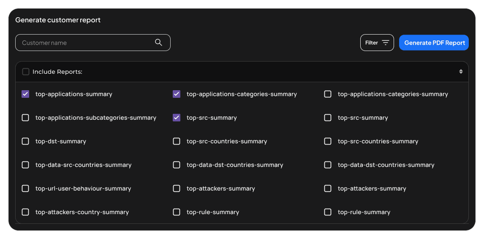Click the top-data-src-countries-summary label text
This screenshot has height=239, width=484.
(x=83, y=165)
